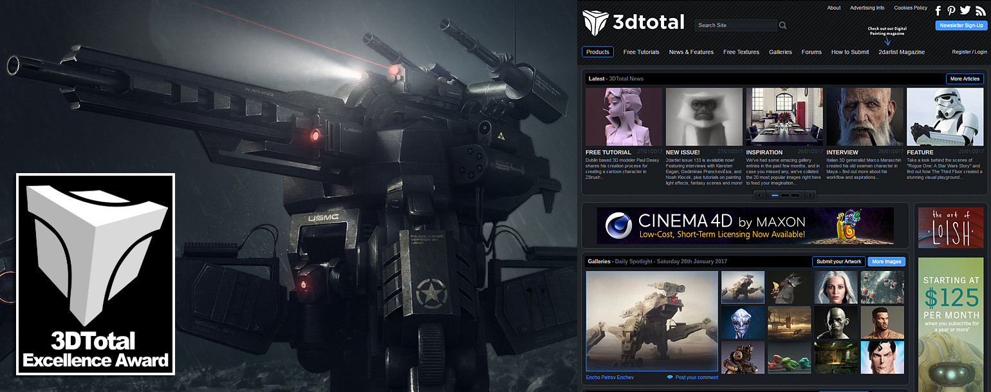
Task: Open the Cinema 4D by Maxon banner
Action: (x=745, y=226)
